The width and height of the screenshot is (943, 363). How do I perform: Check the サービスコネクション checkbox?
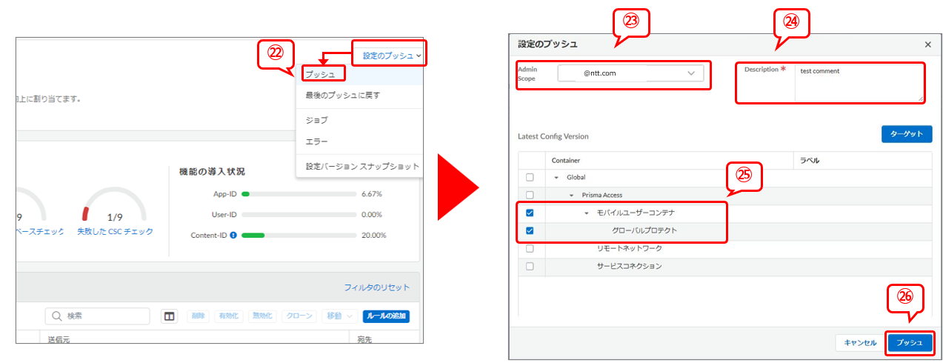pos(529,267)
